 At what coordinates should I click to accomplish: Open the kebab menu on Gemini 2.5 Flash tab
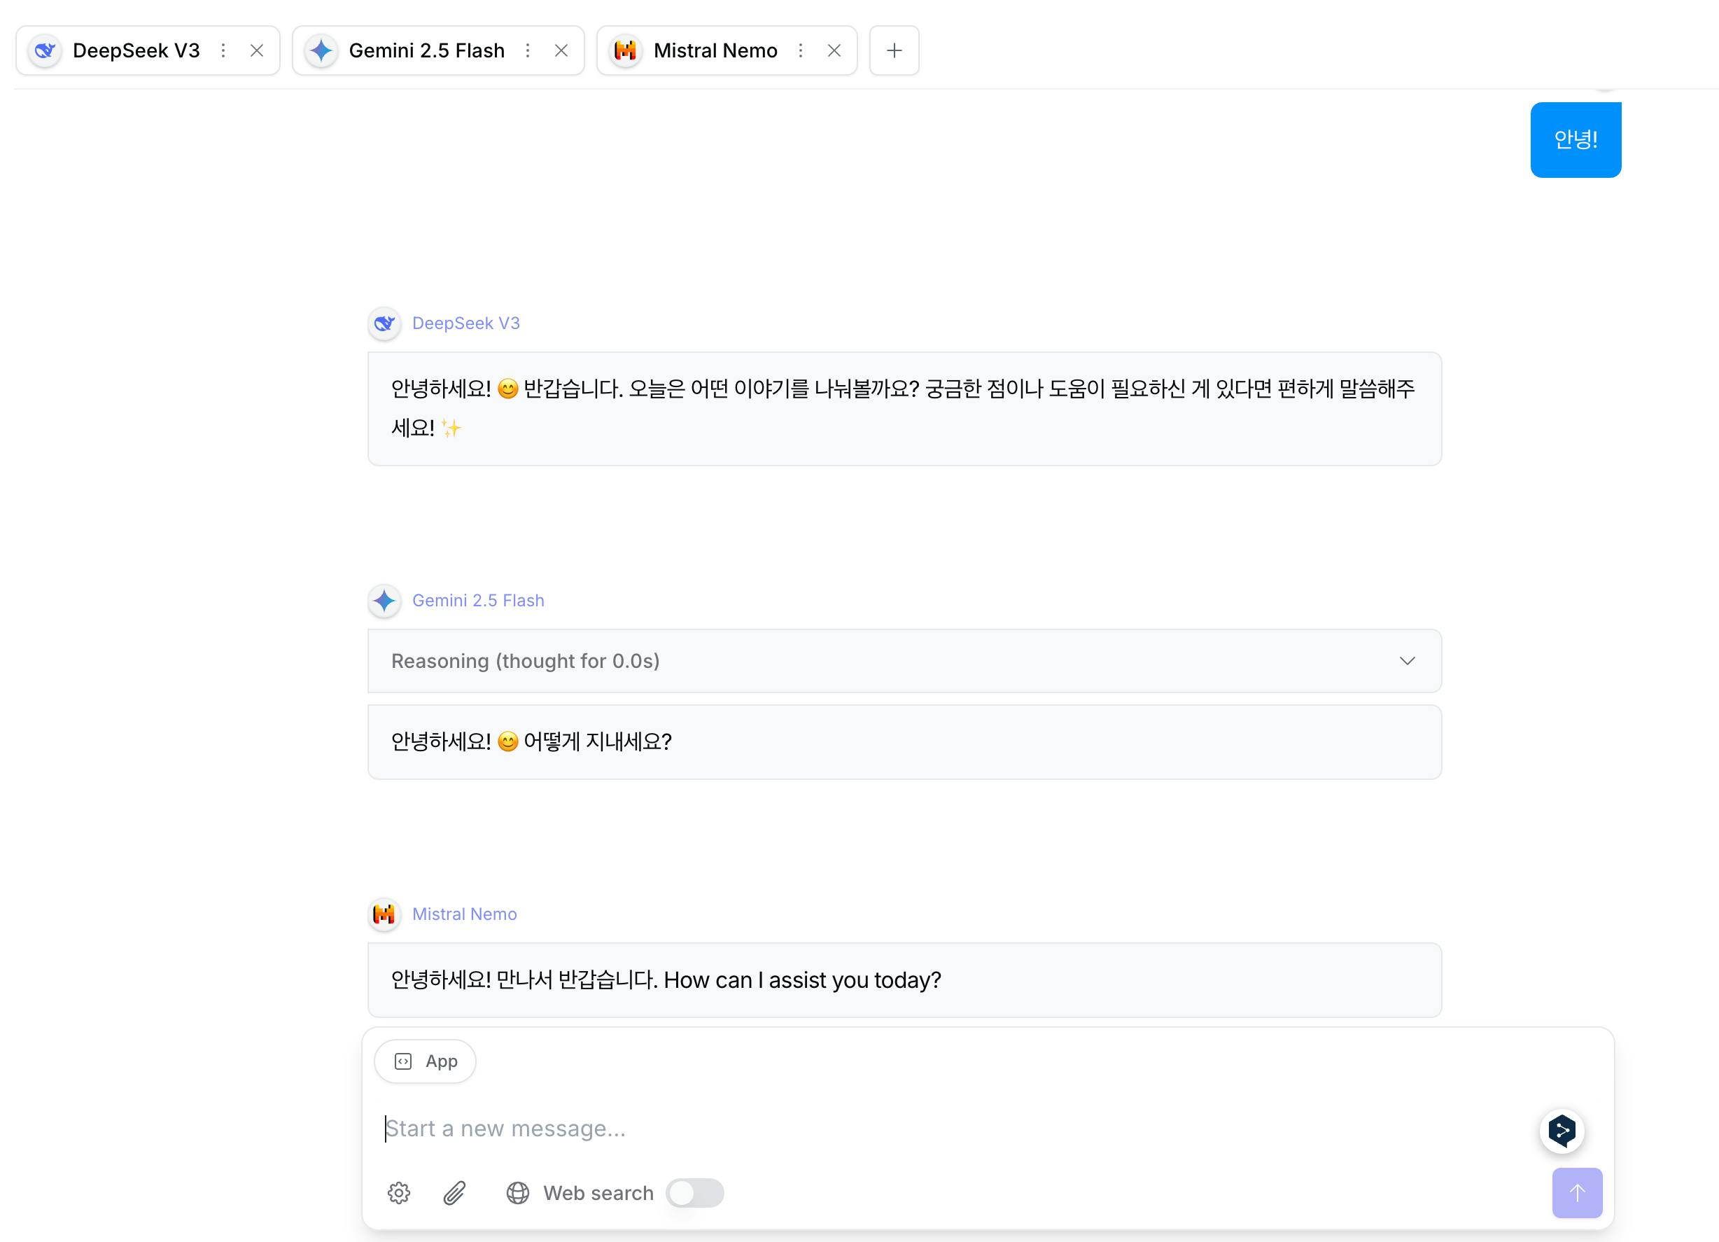pos(528,50)
